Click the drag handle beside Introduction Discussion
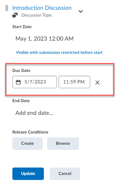Viewport: 129px width, 185px height. pos(7,8)
